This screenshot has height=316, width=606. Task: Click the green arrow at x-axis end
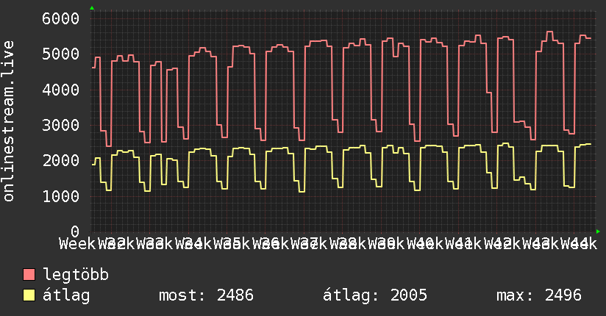[598, 231]
